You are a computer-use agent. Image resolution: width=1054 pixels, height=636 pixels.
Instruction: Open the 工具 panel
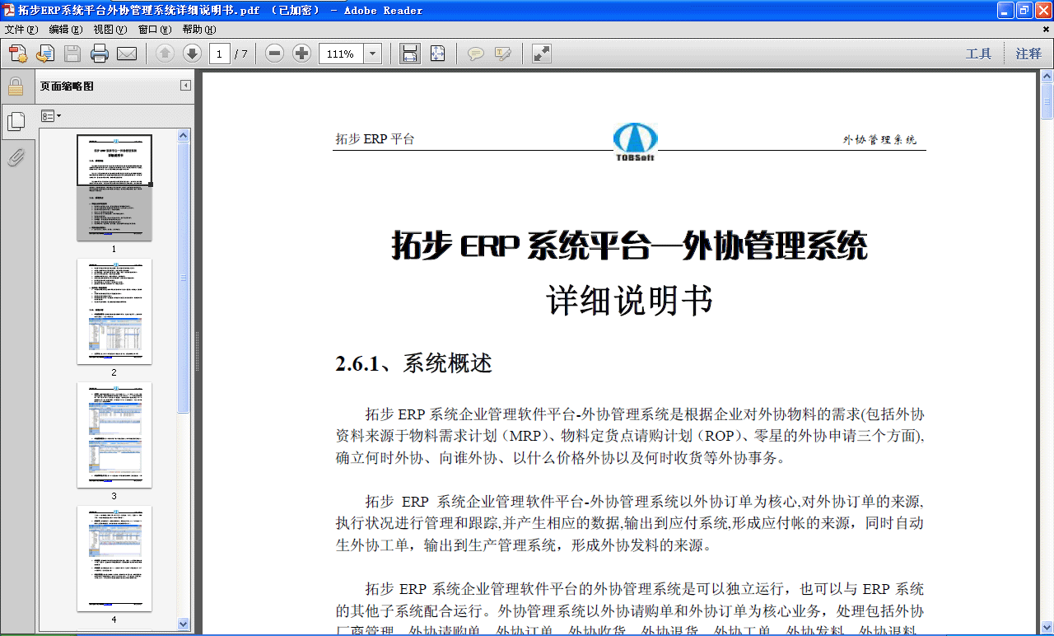[x=979, y=53]
